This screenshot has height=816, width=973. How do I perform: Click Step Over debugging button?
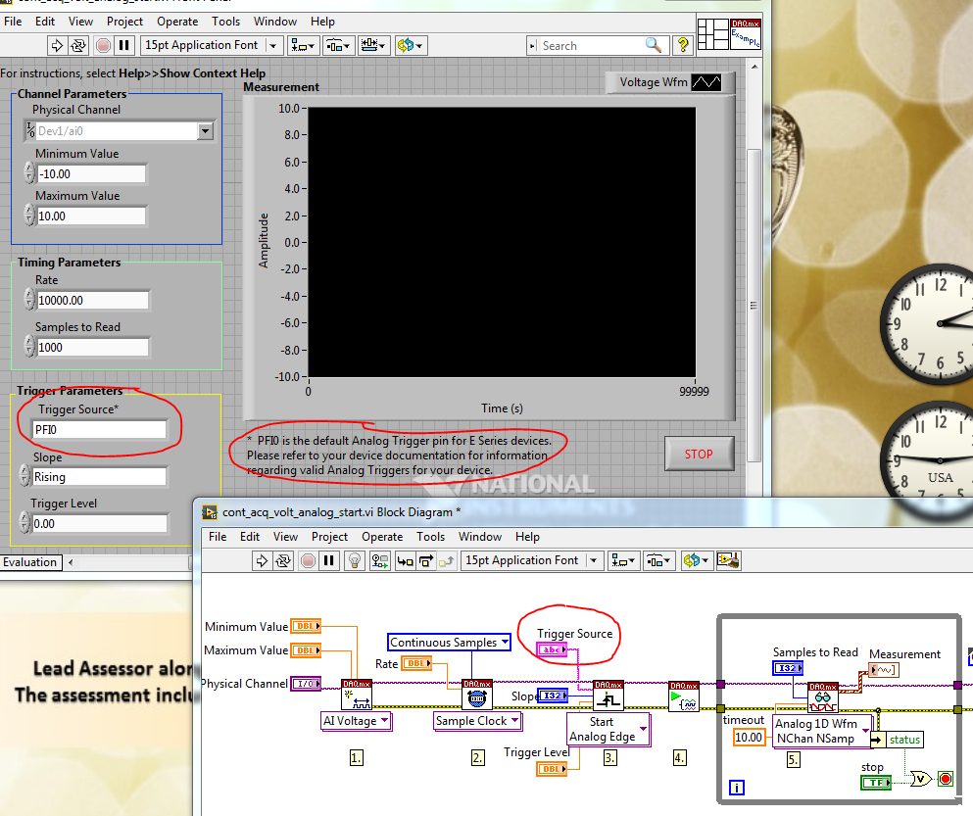click(426, 561)
